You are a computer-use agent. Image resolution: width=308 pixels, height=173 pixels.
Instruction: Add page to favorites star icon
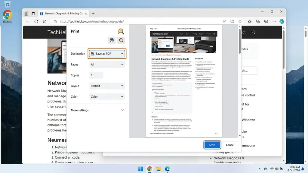[x=240, y=21]
